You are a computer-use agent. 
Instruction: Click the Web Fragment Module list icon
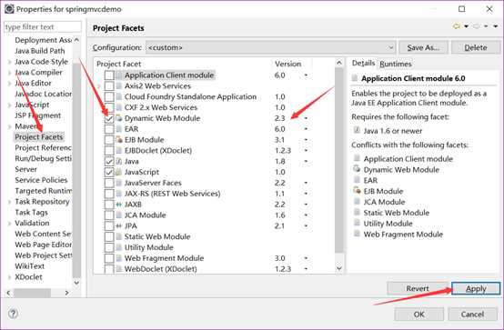[x=119, y=258]
